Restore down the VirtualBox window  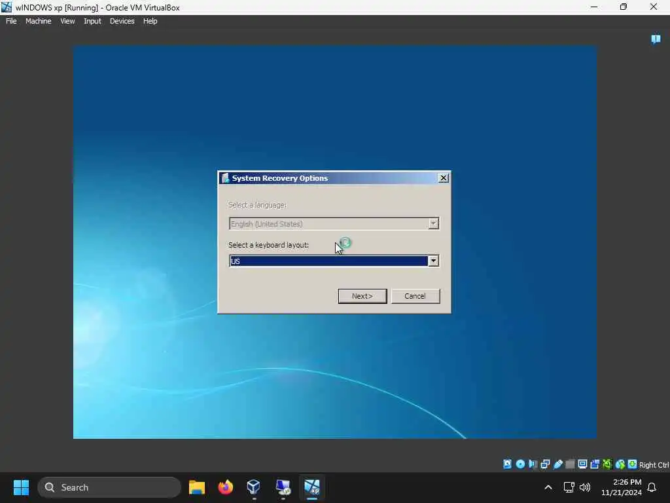[x=624, y=7]
